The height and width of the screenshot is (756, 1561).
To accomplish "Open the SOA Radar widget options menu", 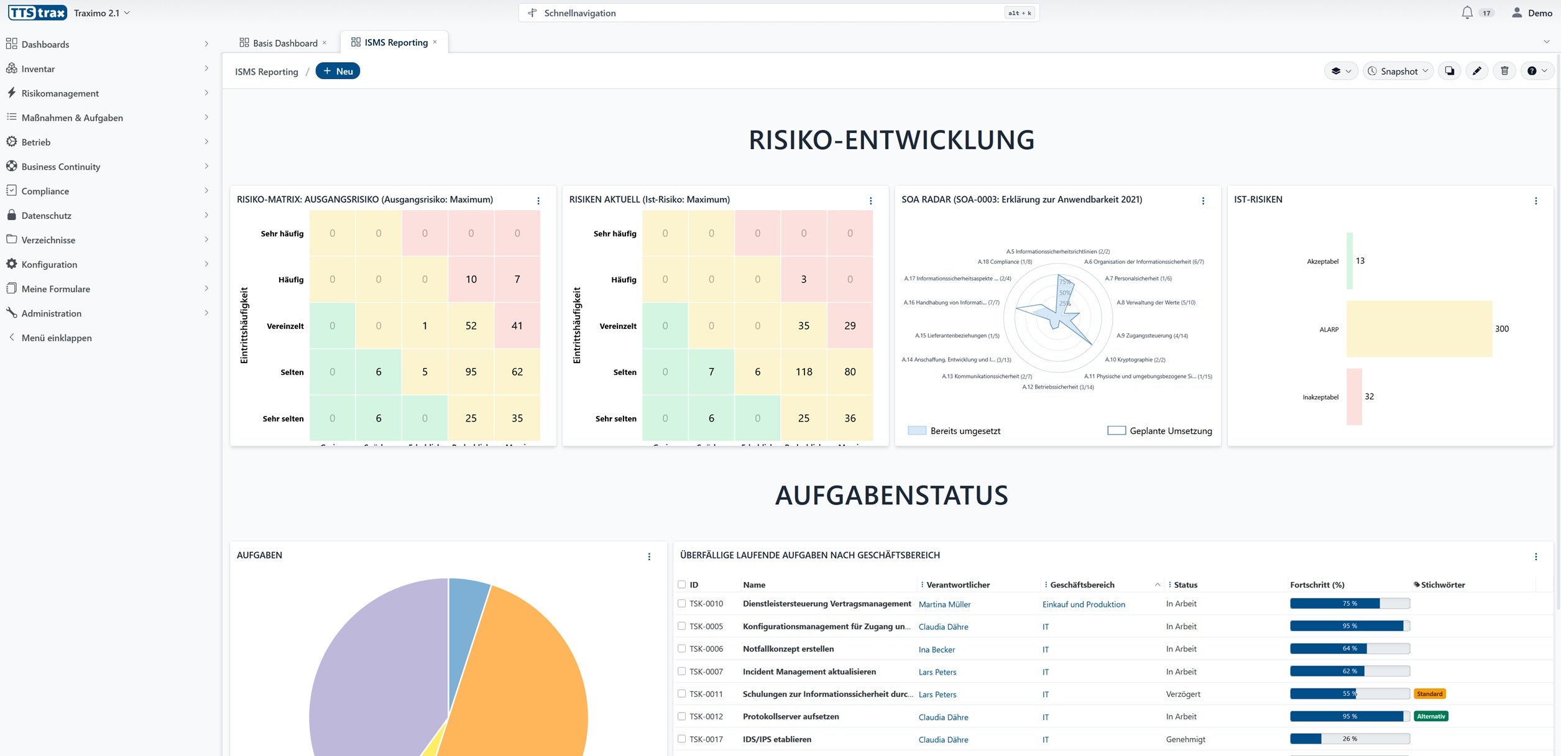I will pyautogui.click(x=1203, y=200).
